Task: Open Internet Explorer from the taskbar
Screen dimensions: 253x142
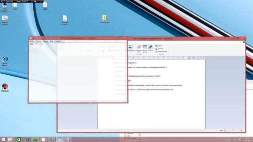Action: click(27, 139)
